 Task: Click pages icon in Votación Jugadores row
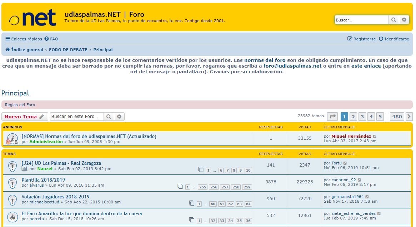(x=192, y=203)
